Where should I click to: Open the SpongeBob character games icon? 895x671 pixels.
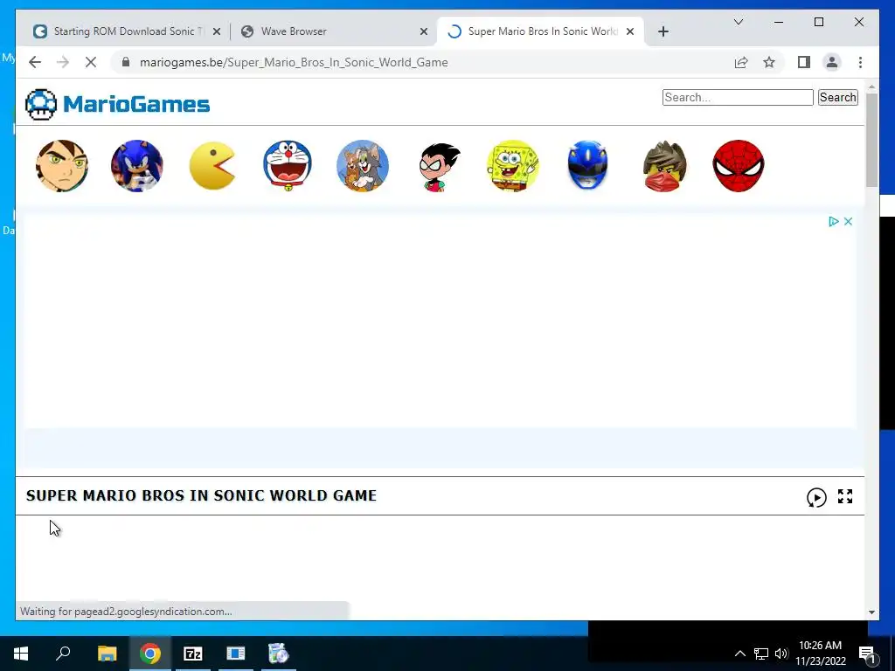click(x=512, y=165)
